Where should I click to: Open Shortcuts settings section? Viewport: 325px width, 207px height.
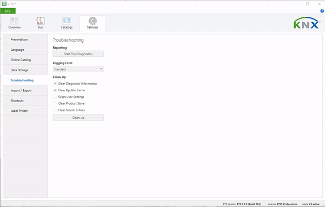[25, 101]
